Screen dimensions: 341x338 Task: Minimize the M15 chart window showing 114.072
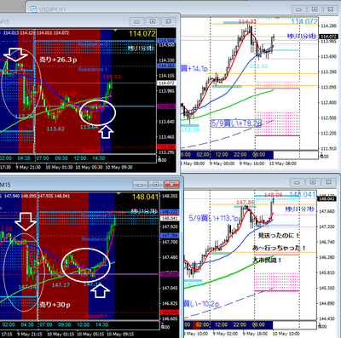tap(136, 21)
